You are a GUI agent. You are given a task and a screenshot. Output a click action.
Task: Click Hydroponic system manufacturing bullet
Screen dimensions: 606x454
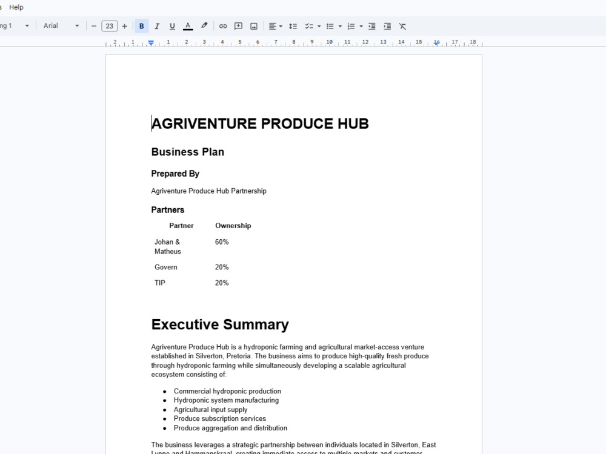226,400
